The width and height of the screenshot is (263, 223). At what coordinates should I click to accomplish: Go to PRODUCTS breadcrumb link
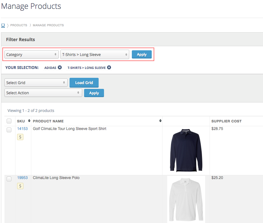tap(19, 25)
